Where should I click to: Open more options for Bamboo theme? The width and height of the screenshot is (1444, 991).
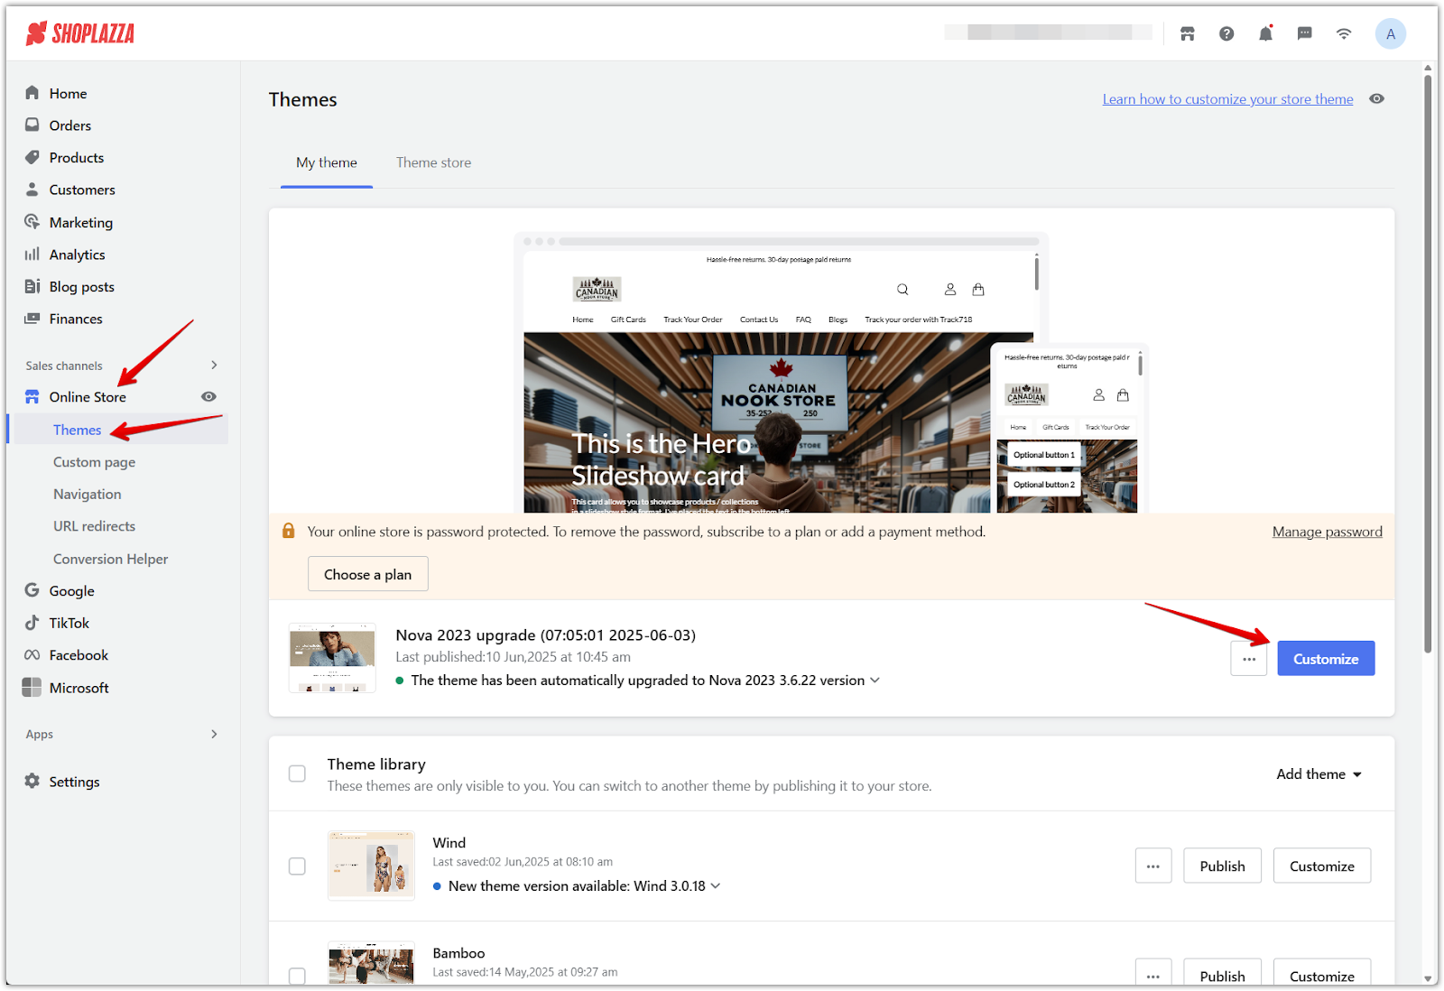[x=1153, y=973]
